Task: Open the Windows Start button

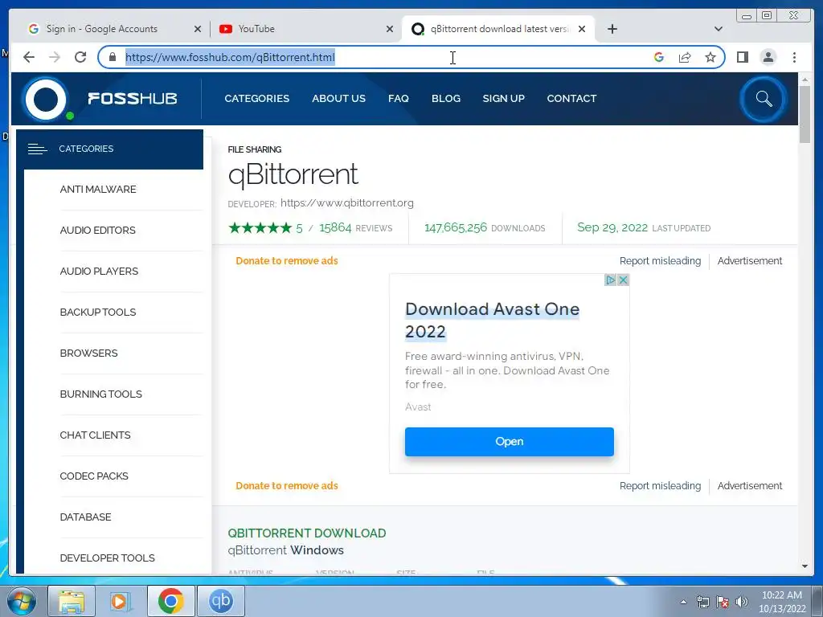Action: tap(22, 601)
